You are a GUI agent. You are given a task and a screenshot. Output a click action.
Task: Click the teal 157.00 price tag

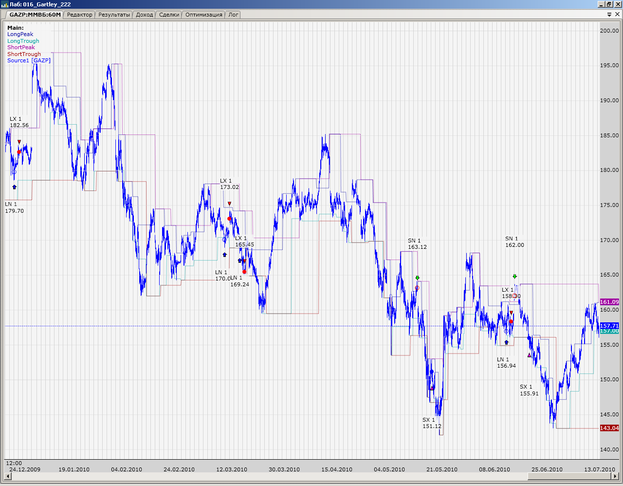609,331
